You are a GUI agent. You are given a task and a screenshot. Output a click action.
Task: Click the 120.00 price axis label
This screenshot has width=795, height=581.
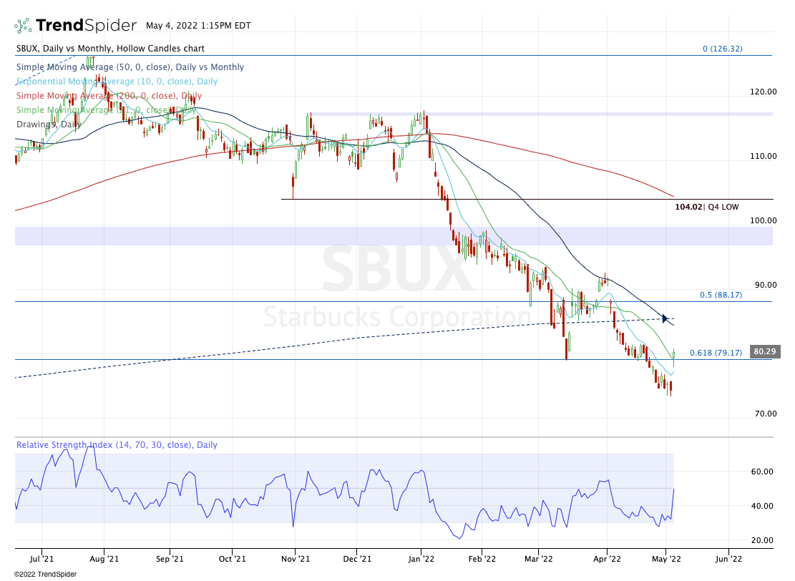click(763, 92)
